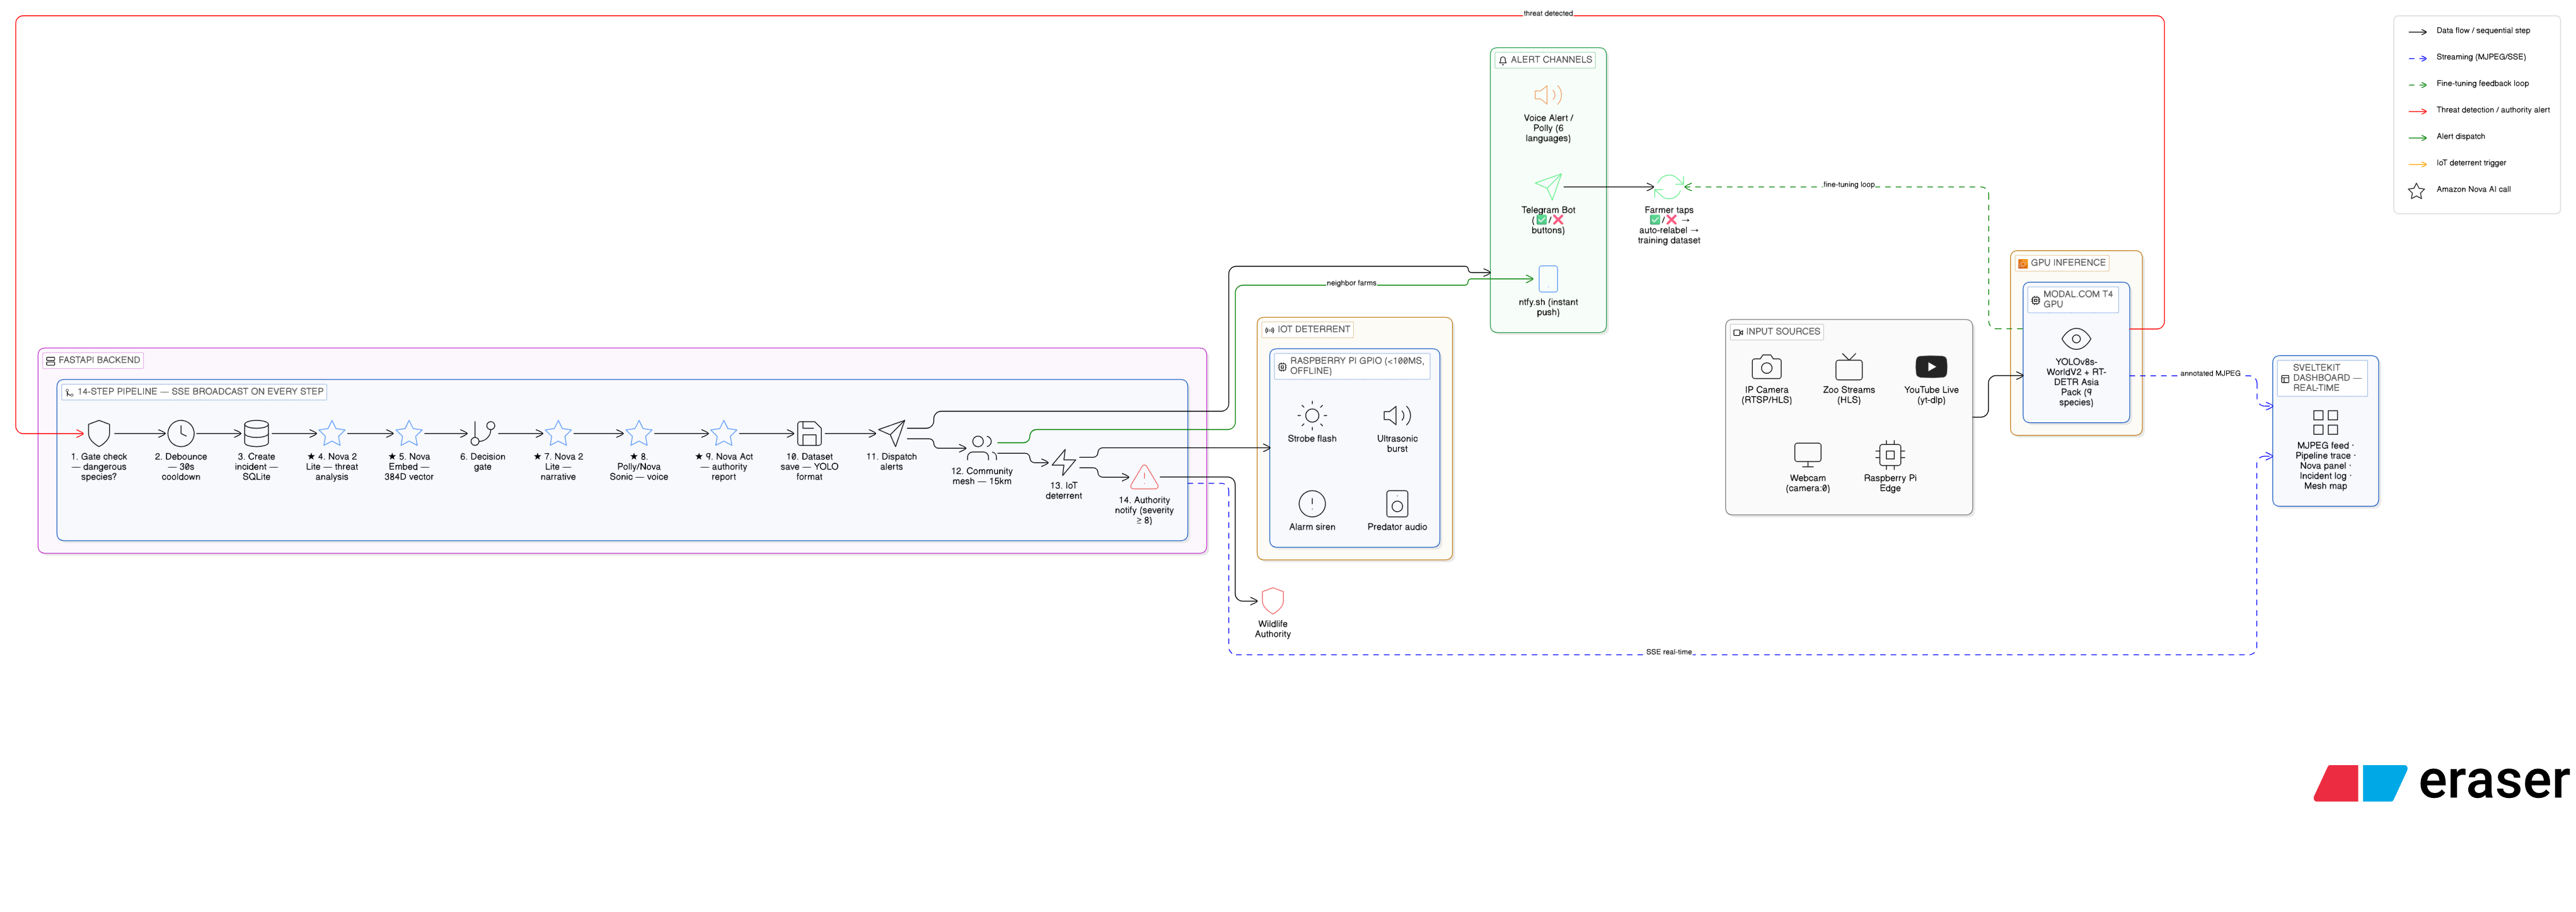Screen dimensions: 2576x912
Task: Select the YOLOv8s eye icon
Action: (2075, 339)
